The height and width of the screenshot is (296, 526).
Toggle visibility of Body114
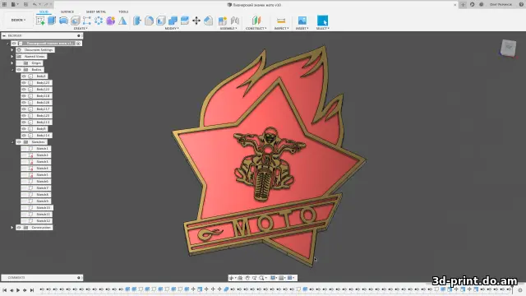tap(24, 135)
